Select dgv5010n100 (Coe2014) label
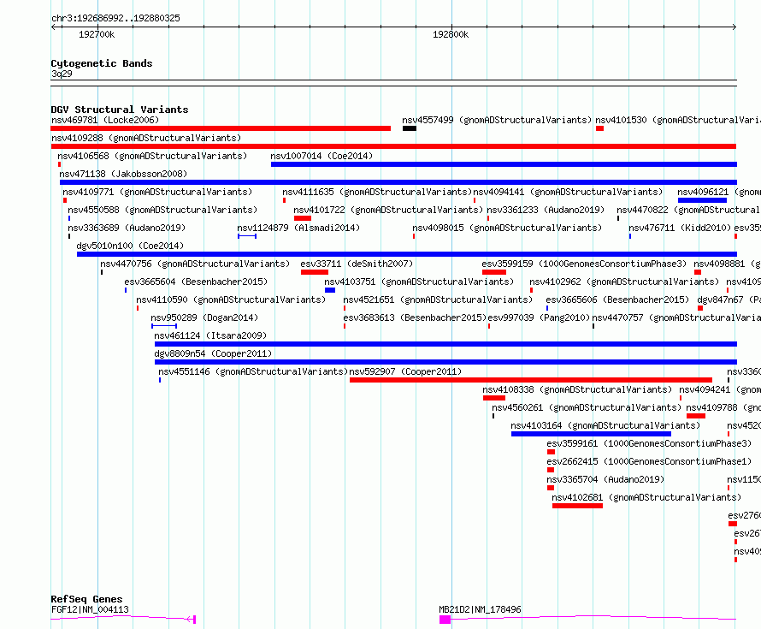Screen dimensions: 761x629 click(130, 246)
